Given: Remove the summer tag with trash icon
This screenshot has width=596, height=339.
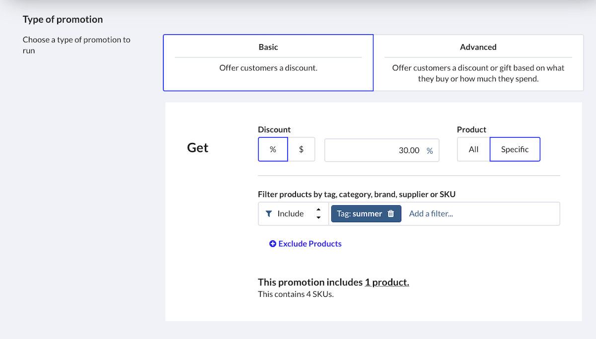Looking at the screenshot, I should [391, 214].
